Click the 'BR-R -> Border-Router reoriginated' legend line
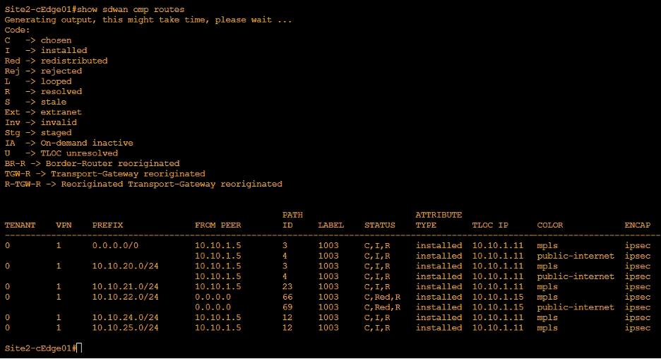The image size is (661, 359). 92,163
